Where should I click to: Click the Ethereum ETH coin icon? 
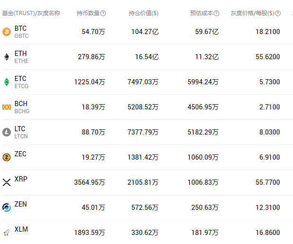[x=7, y=57]
